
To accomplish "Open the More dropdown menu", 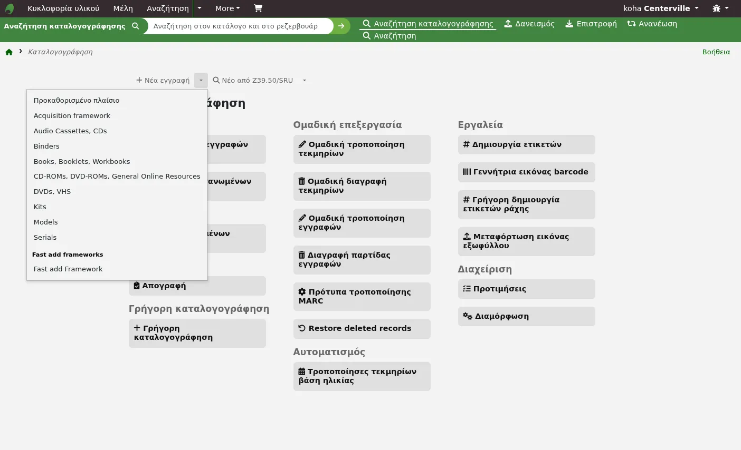I will click(227, 8).
